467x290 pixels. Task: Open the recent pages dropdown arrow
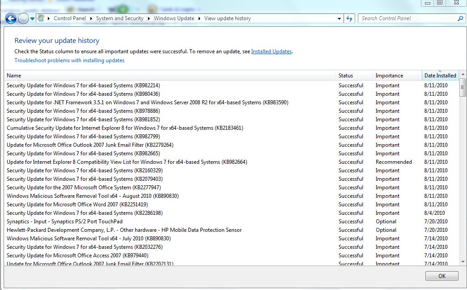pos(32,18)
